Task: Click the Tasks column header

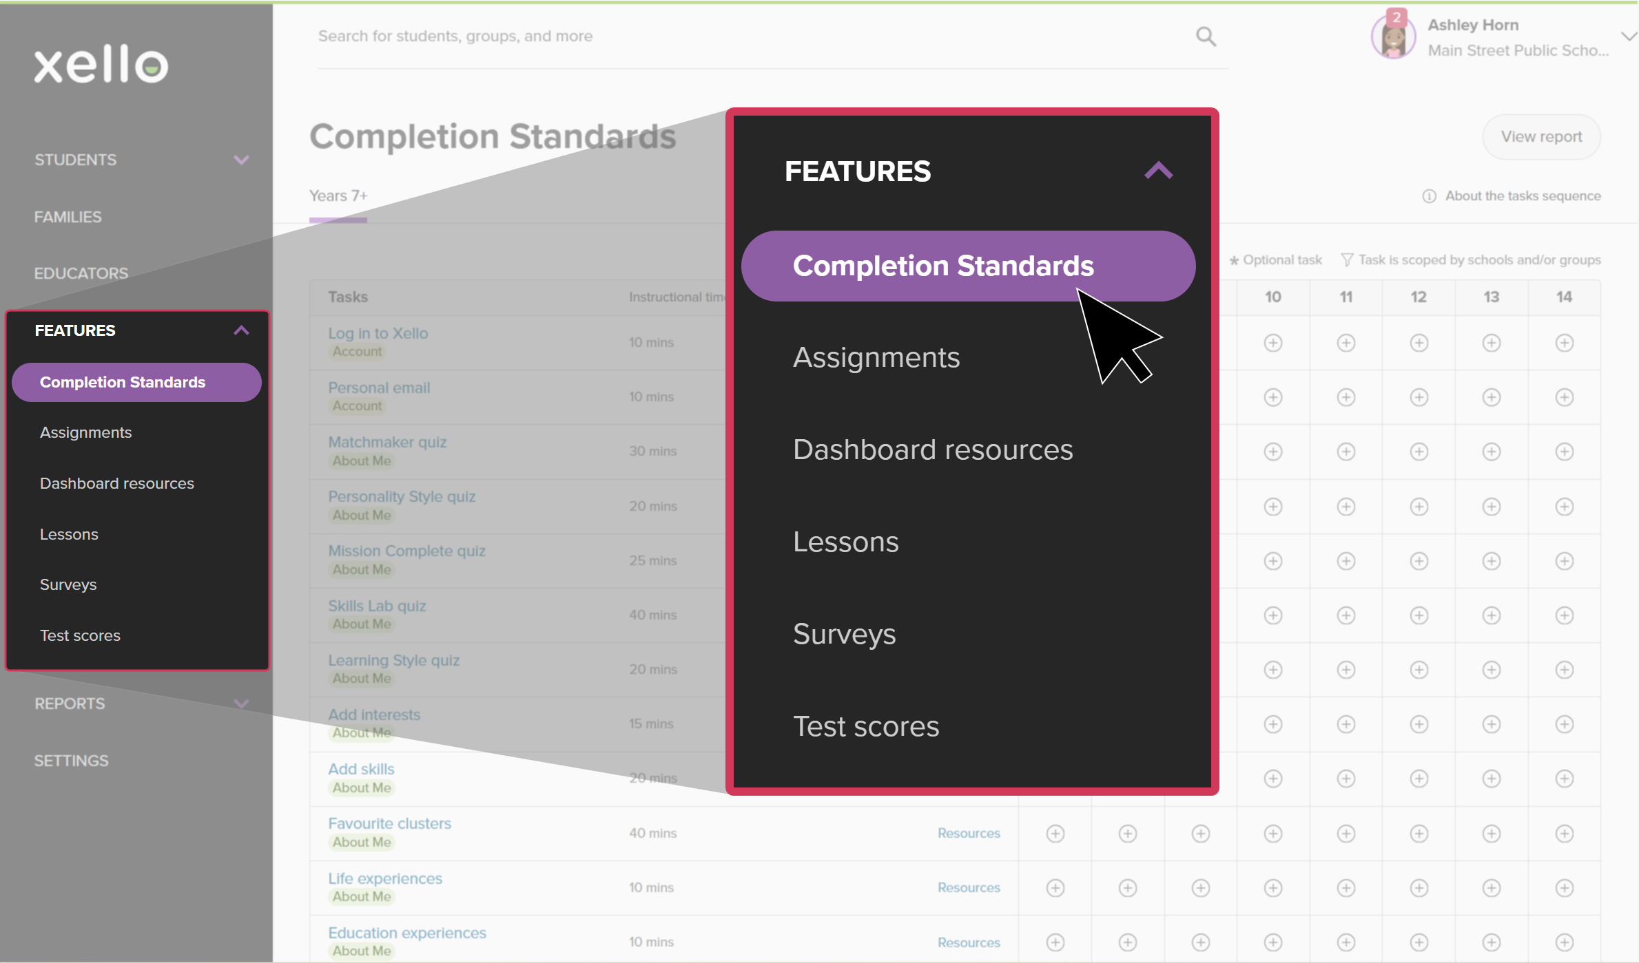Action: (x=348, y=297)
